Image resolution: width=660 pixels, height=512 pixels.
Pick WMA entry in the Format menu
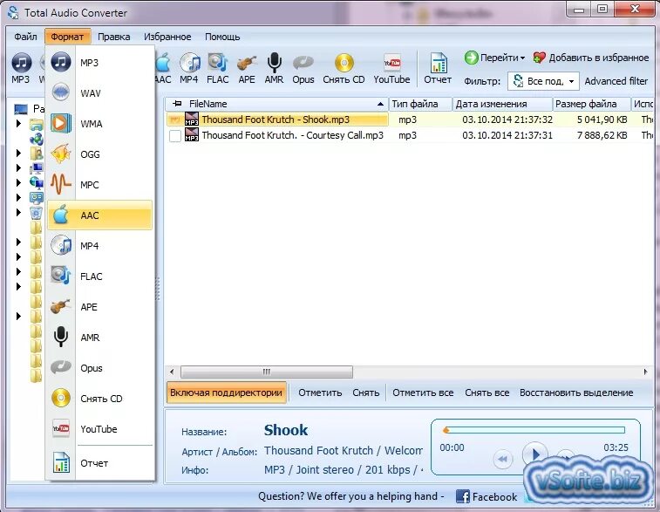coord(100,124)
